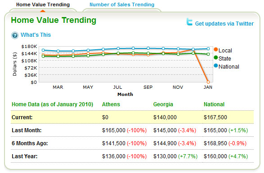Click the green State legend dot
This screenshot has height=173, width=264.
coord(216,57)
